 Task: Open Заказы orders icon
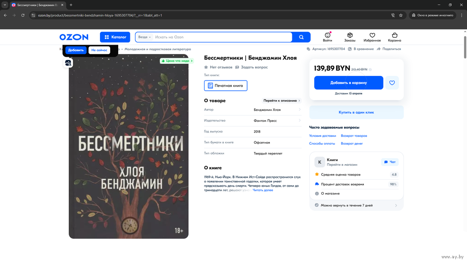coord(350,37)
